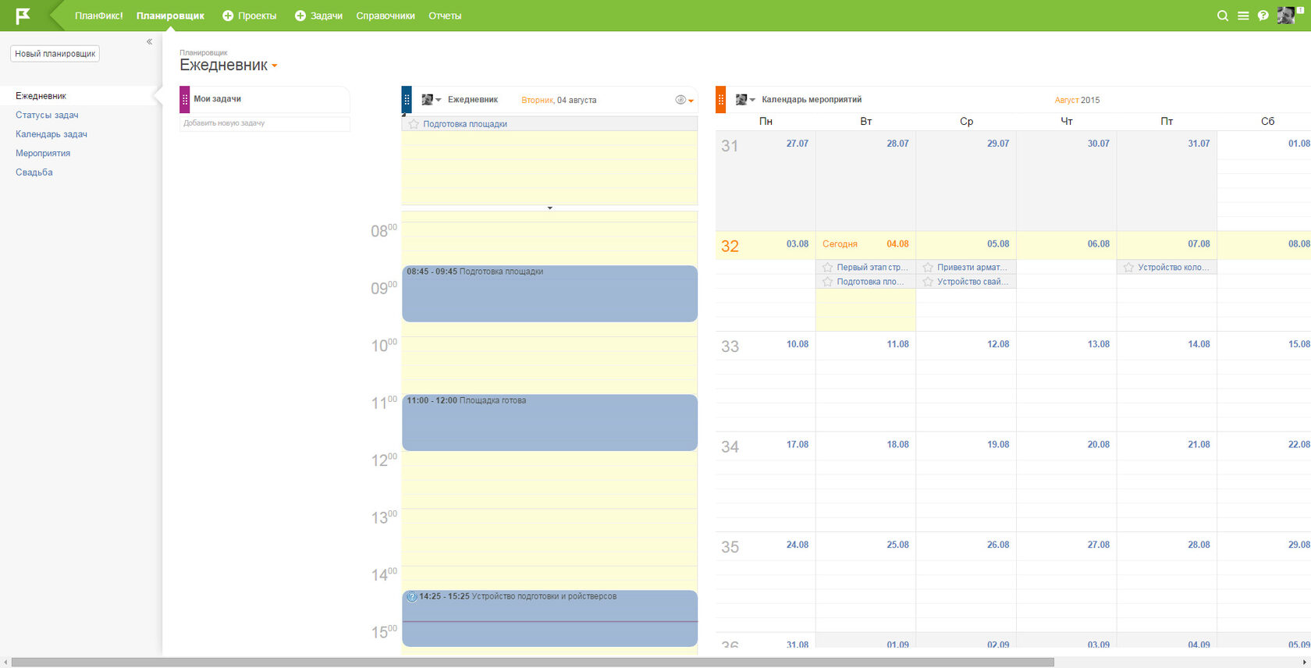Open orange dropdown arrow next to eye icon

coord(691,101)
